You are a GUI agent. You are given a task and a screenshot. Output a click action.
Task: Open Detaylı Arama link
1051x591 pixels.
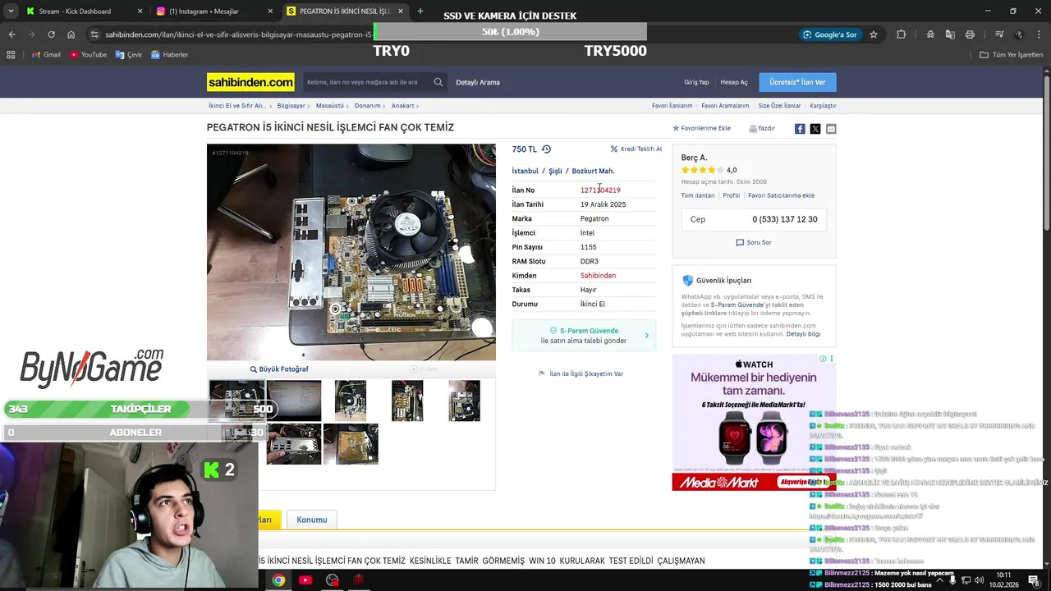click(x=478, y=82)
